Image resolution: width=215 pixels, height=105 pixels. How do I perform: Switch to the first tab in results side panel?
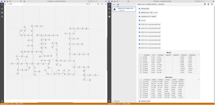tap(113, 5)
